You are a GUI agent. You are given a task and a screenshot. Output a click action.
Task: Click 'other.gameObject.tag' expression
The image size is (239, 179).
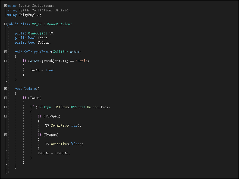(49, 61)
